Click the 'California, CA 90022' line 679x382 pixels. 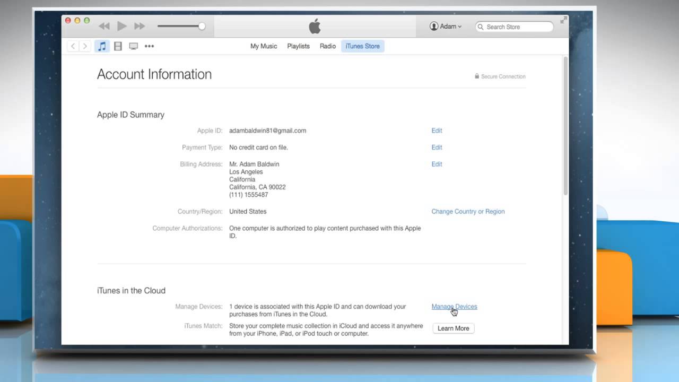[257, 187]
